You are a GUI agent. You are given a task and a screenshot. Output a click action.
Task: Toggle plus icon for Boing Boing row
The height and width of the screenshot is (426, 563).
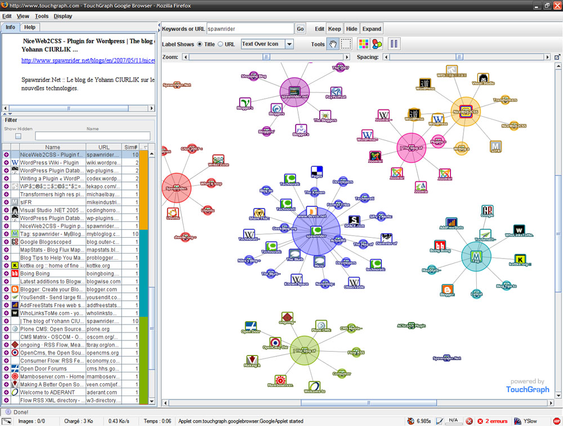pyautogui.click(x=6, y=273)
